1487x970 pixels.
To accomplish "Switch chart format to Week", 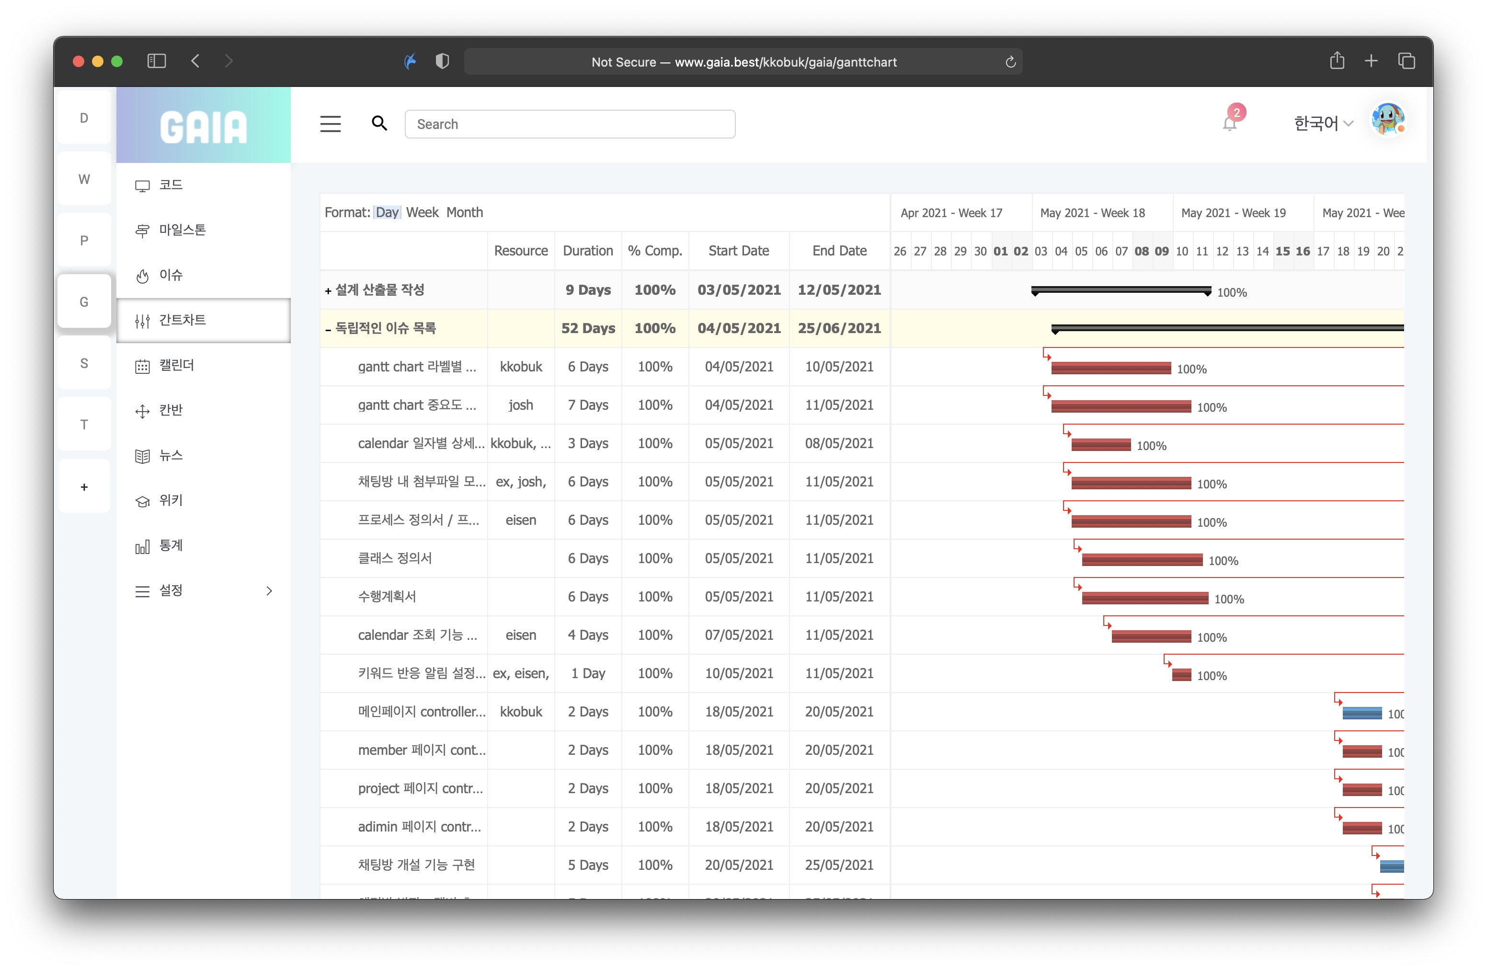I will click(x=423, y=212).
